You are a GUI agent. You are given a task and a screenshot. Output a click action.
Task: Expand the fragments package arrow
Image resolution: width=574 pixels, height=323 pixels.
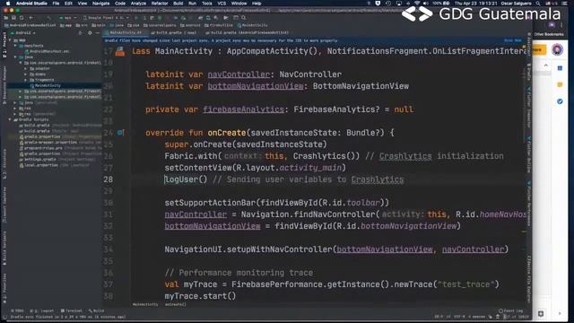pyautogui.click(x=26, y=80)
